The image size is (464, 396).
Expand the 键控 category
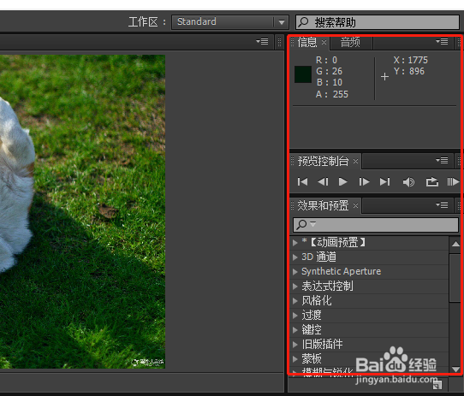click(x=294, y=330)
